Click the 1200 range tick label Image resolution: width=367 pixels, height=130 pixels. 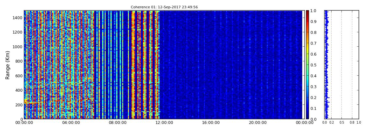point(18,32)
